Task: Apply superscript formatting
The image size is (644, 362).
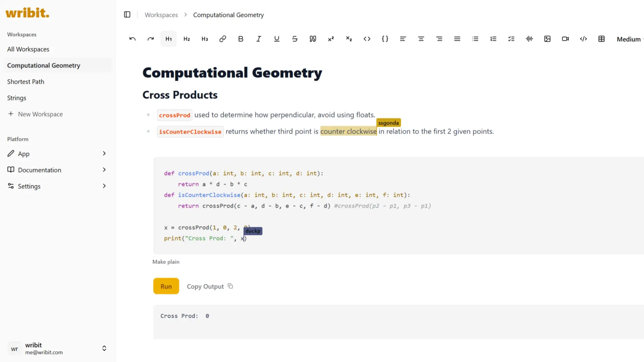Action: [331, 39]
